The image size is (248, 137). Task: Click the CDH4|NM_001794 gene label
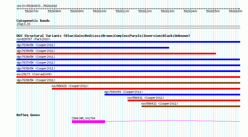[x=83, y=118]
